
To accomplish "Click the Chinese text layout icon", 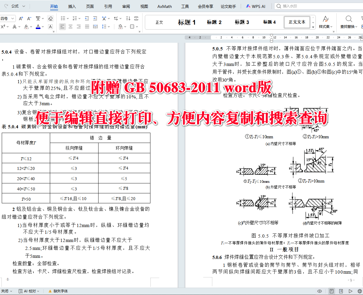I will [x=104, y=18].
